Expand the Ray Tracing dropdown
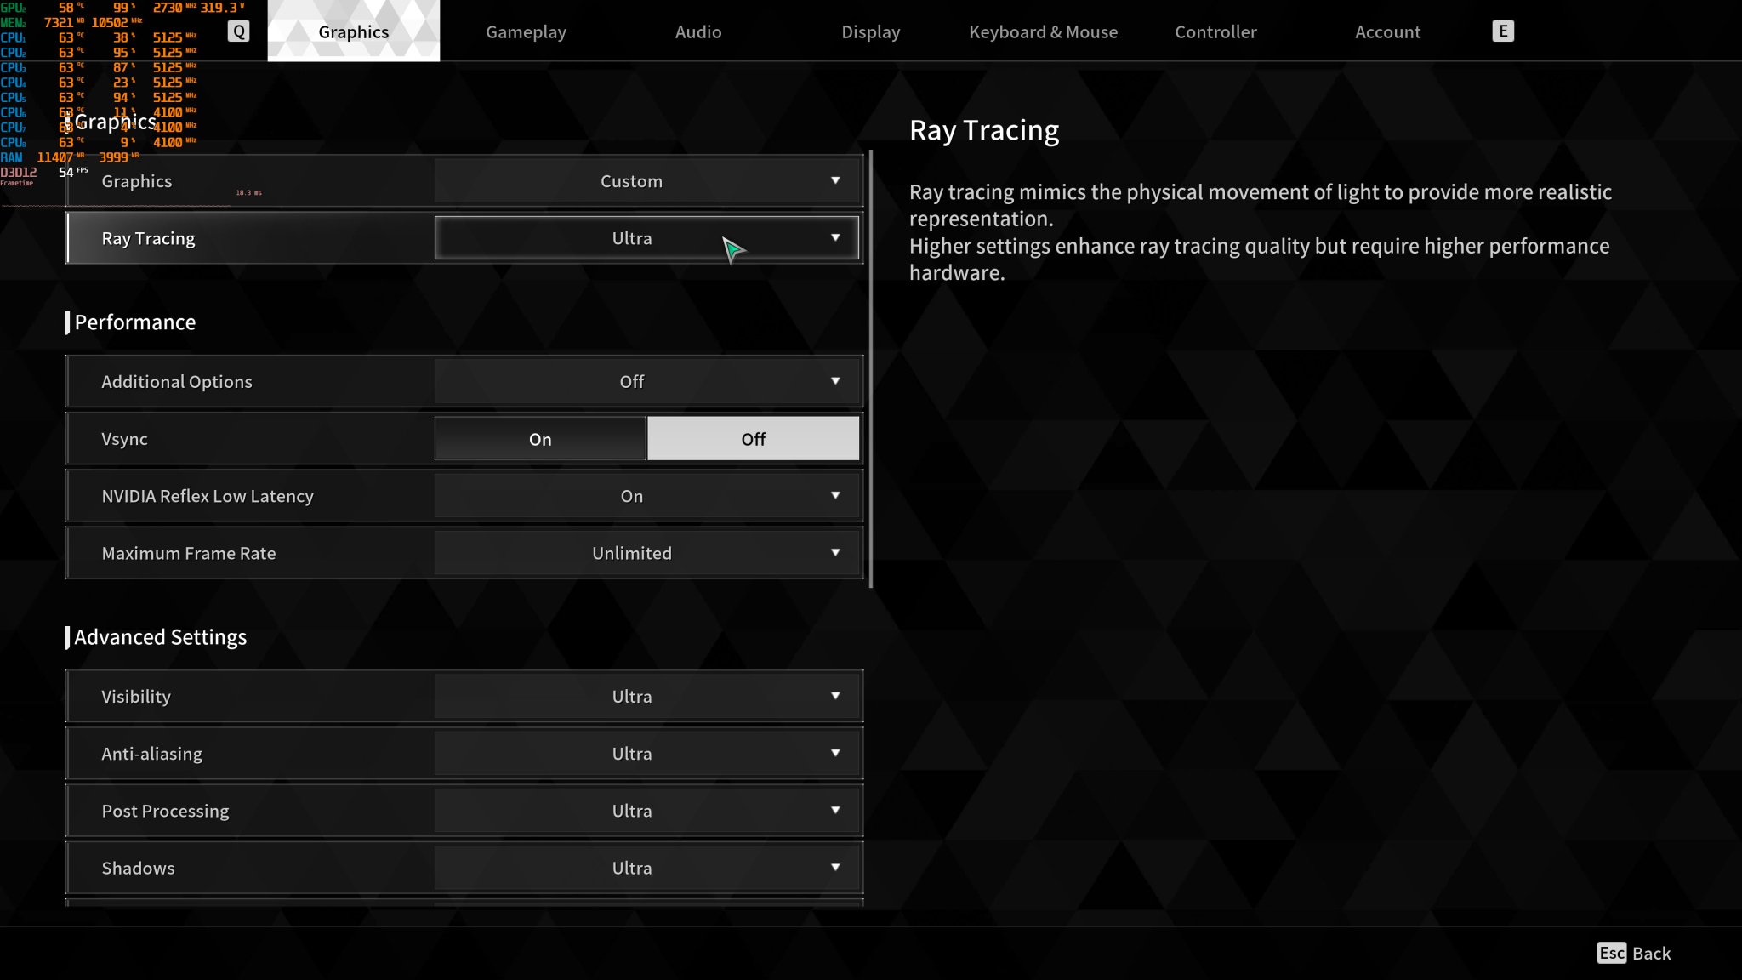The width and height of the screenshot is (1742, 980). 834,238
